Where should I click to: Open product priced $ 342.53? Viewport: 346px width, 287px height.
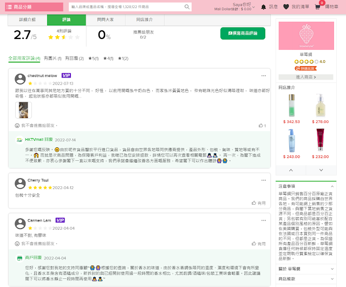(x=291, y=108)
